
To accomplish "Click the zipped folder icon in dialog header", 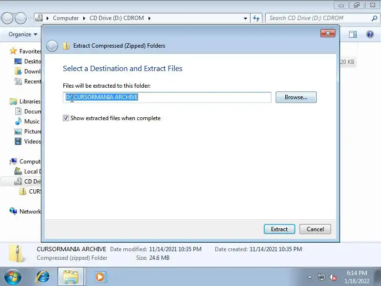I will pos(66,46).
